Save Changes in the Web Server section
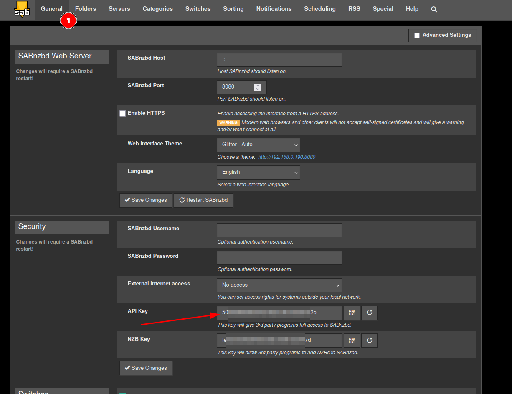The image size is (512, 394). point(146,200)
